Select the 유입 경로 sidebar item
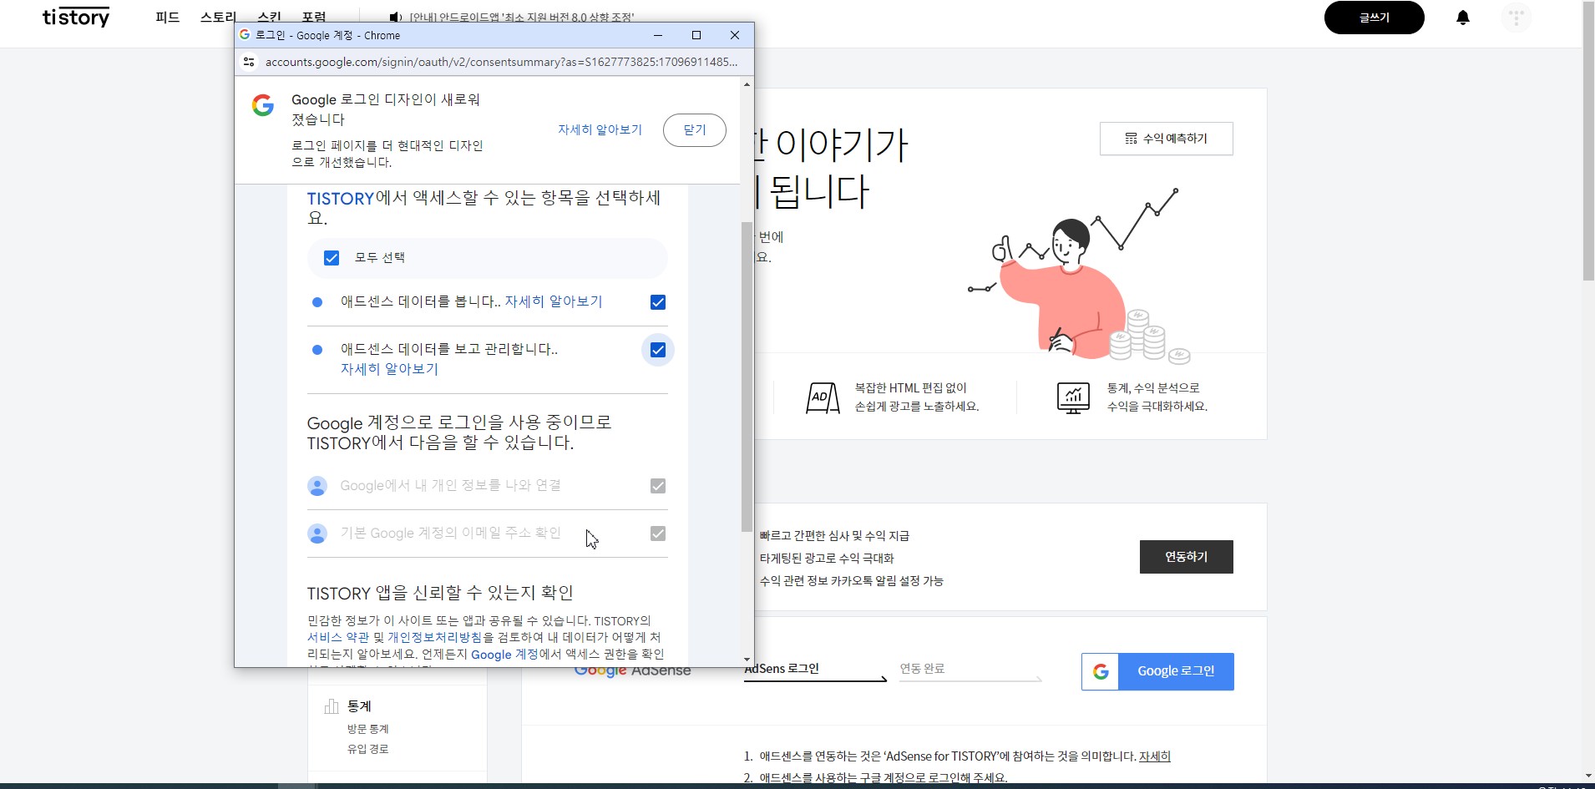The width and height of the screenshot is (1595, 789). 368,749
